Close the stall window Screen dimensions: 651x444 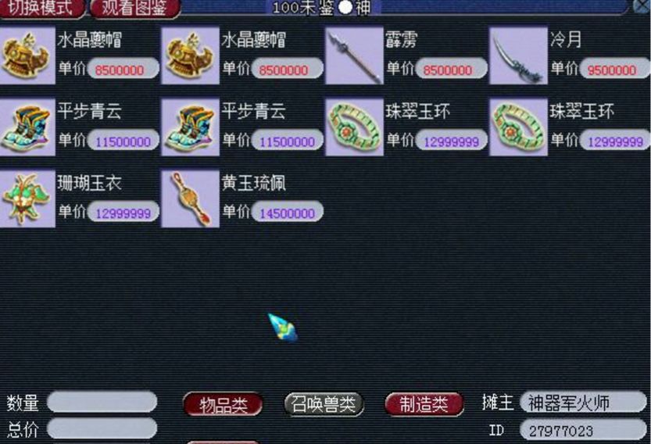(x=642, y=5)
